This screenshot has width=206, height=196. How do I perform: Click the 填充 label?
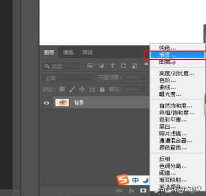point(114,90)
